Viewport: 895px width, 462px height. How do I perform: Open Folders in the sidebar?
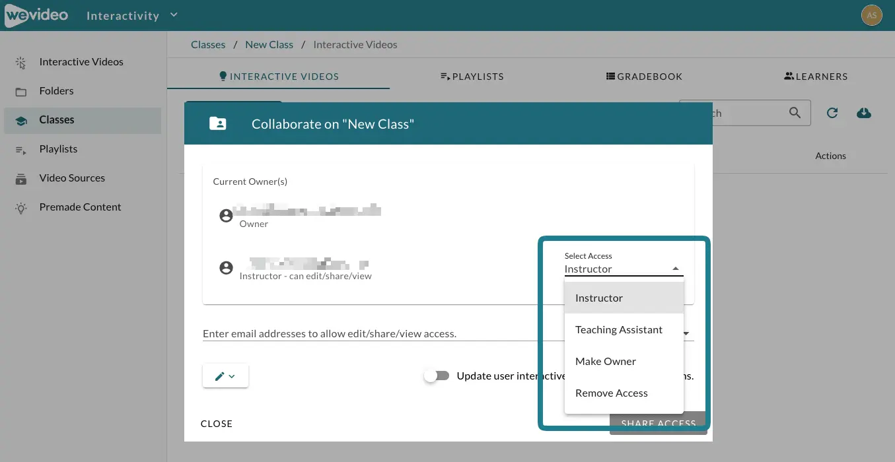coord(81,91)
